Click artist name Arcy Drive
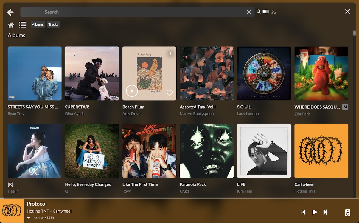 coord(131,114)
